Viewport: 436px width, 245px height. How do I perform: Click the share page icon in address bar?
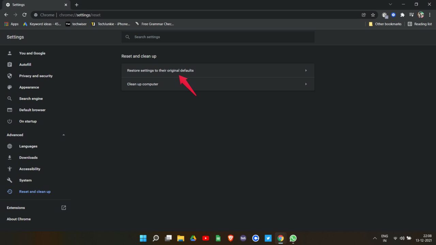tap(364, 15)
